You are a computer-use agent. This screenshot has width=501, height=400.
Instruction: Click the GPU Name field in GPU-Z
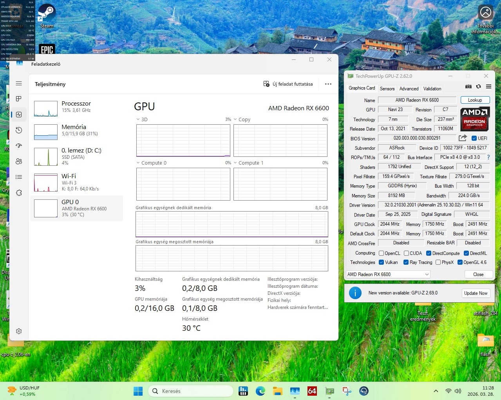click(x=417, y=100)
